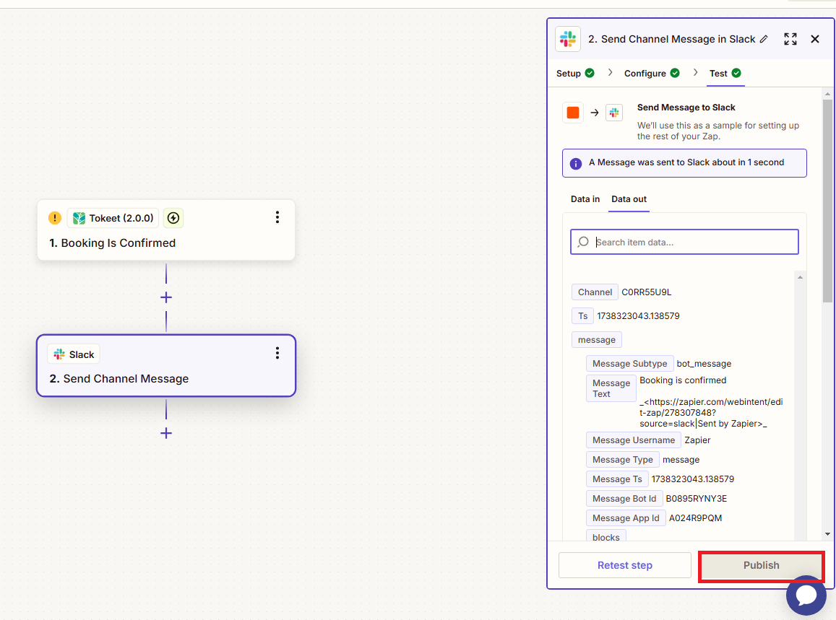Click the small Slack destination icon

coord(614,113)
